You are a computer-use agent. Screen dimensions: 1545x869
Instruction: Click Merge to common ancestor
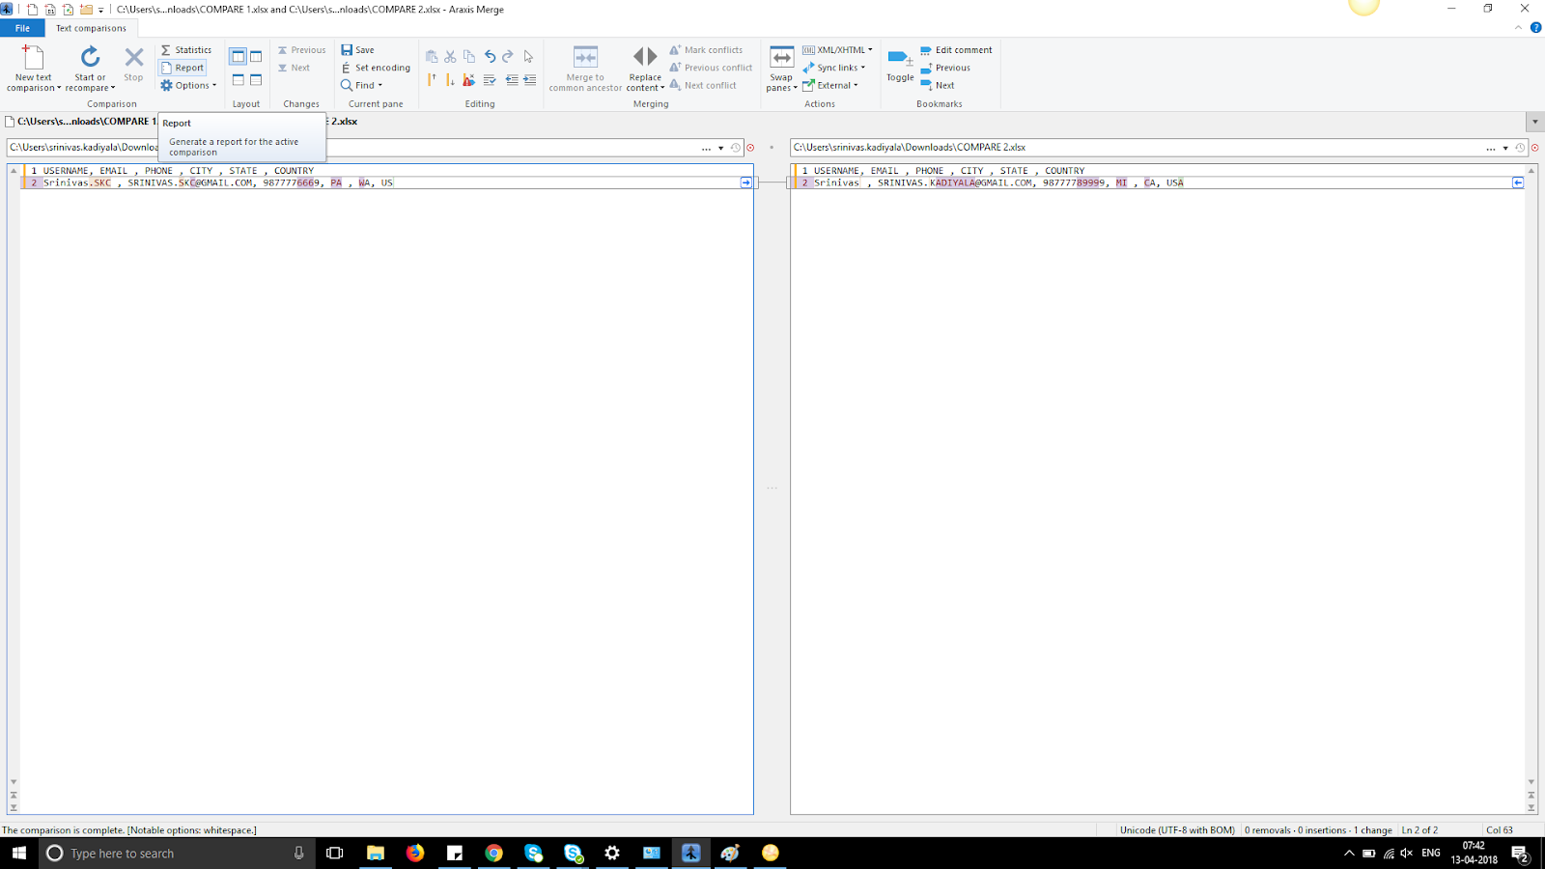(585, 69)
